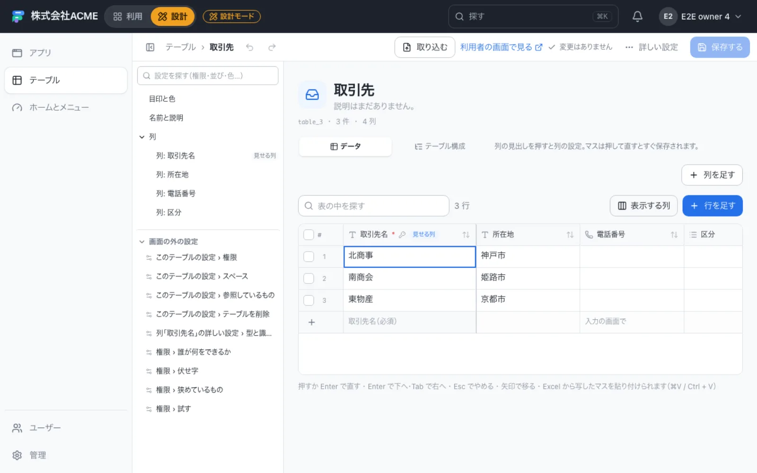Screen dimensions: 757x473
Task: Collapse the 列 section chevron
Action: click(x=142, y=137)
